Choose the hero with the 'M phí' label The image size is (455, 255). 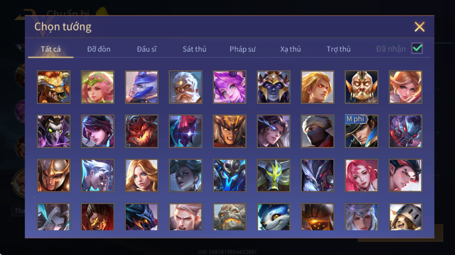(x=361, y=131)
